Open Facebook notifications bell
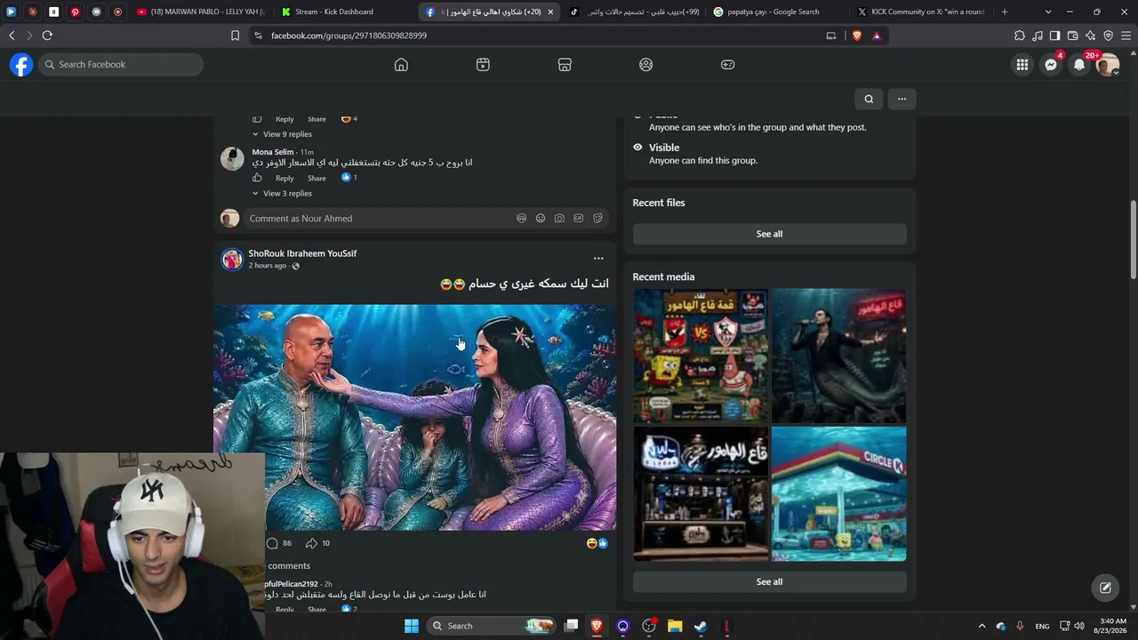The width and height of the screenshot is (1138, 640). coord(1079,65)
